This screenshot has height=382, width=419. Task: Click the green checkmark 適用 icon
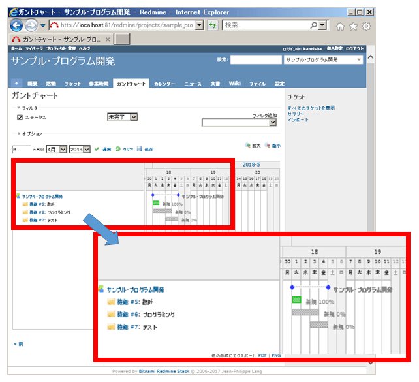click(97, 149)
